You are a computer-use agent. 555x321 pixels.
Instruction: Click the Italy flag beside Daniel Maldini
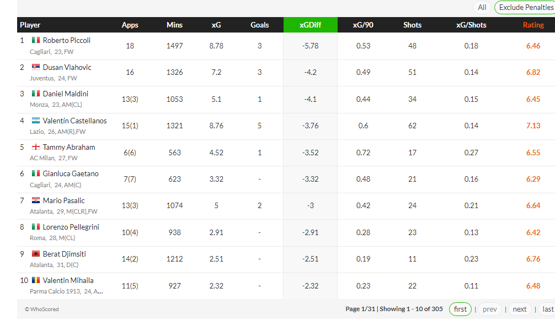(36, 94)
